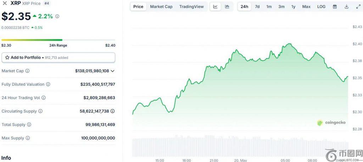Viewport: 363px width, 162px height.
Task: Expand the Market Cap dropdown chevron
Action: [113, 71]
